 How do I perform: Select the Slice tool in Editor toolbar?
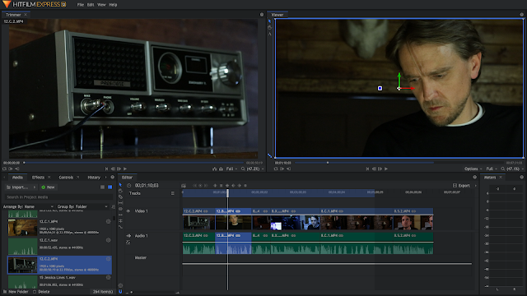pyautogui.click(x=120, y=197)
